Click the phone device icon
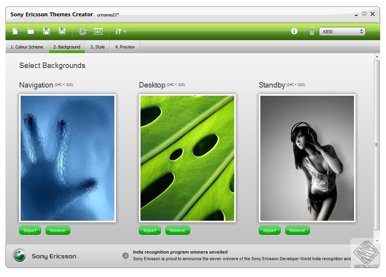 [x=311, y=32]
